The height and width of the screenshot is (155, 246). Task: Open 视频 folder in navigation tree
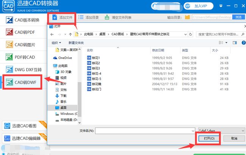(61, 78)
